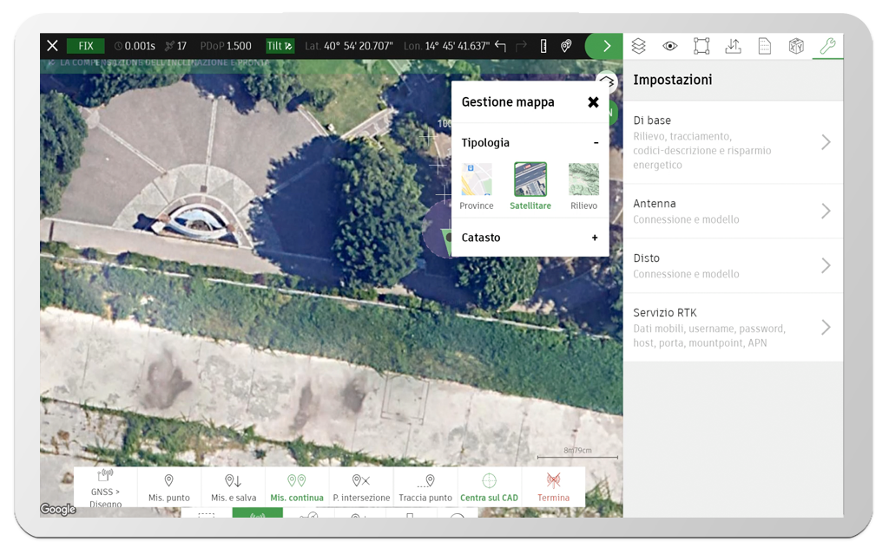Select P. intersezione mode

(x=361, y=486)
